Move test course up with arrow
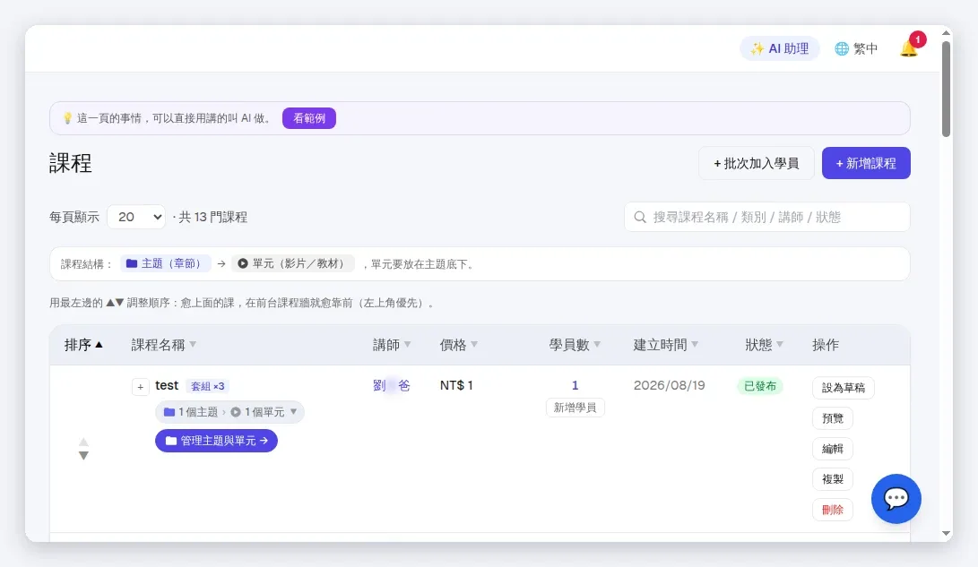 83,442
